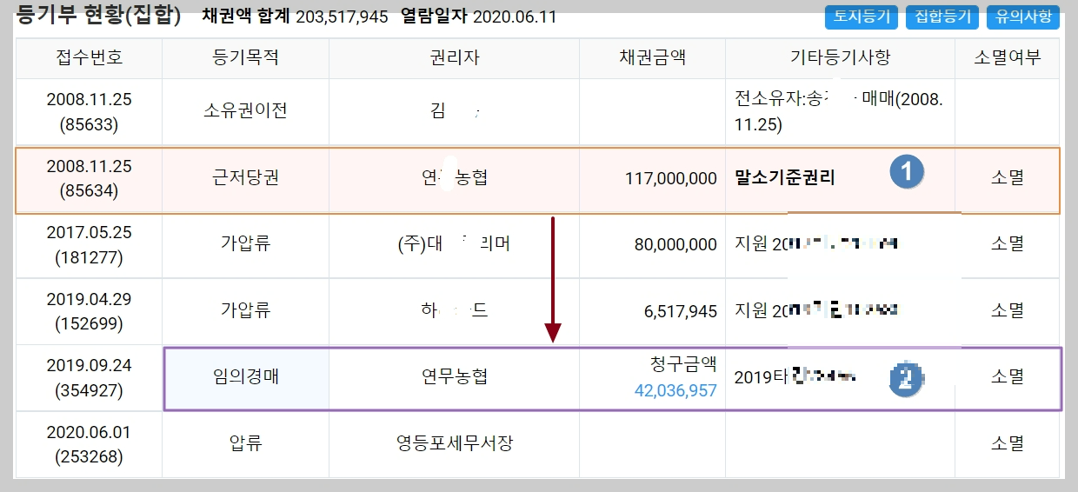
Task: Click the 권리자 column header
Action: 455,58
